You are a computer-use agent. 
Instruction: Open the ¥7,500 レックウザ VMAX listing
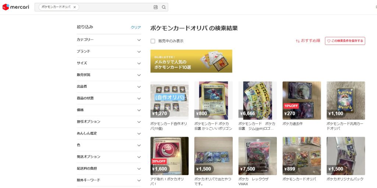[x=257, y=156]
